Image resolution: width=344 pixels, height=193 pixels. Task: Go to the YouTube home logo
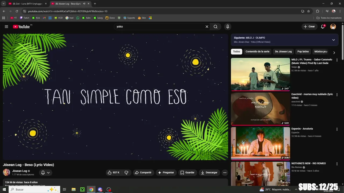pos(21,27)
